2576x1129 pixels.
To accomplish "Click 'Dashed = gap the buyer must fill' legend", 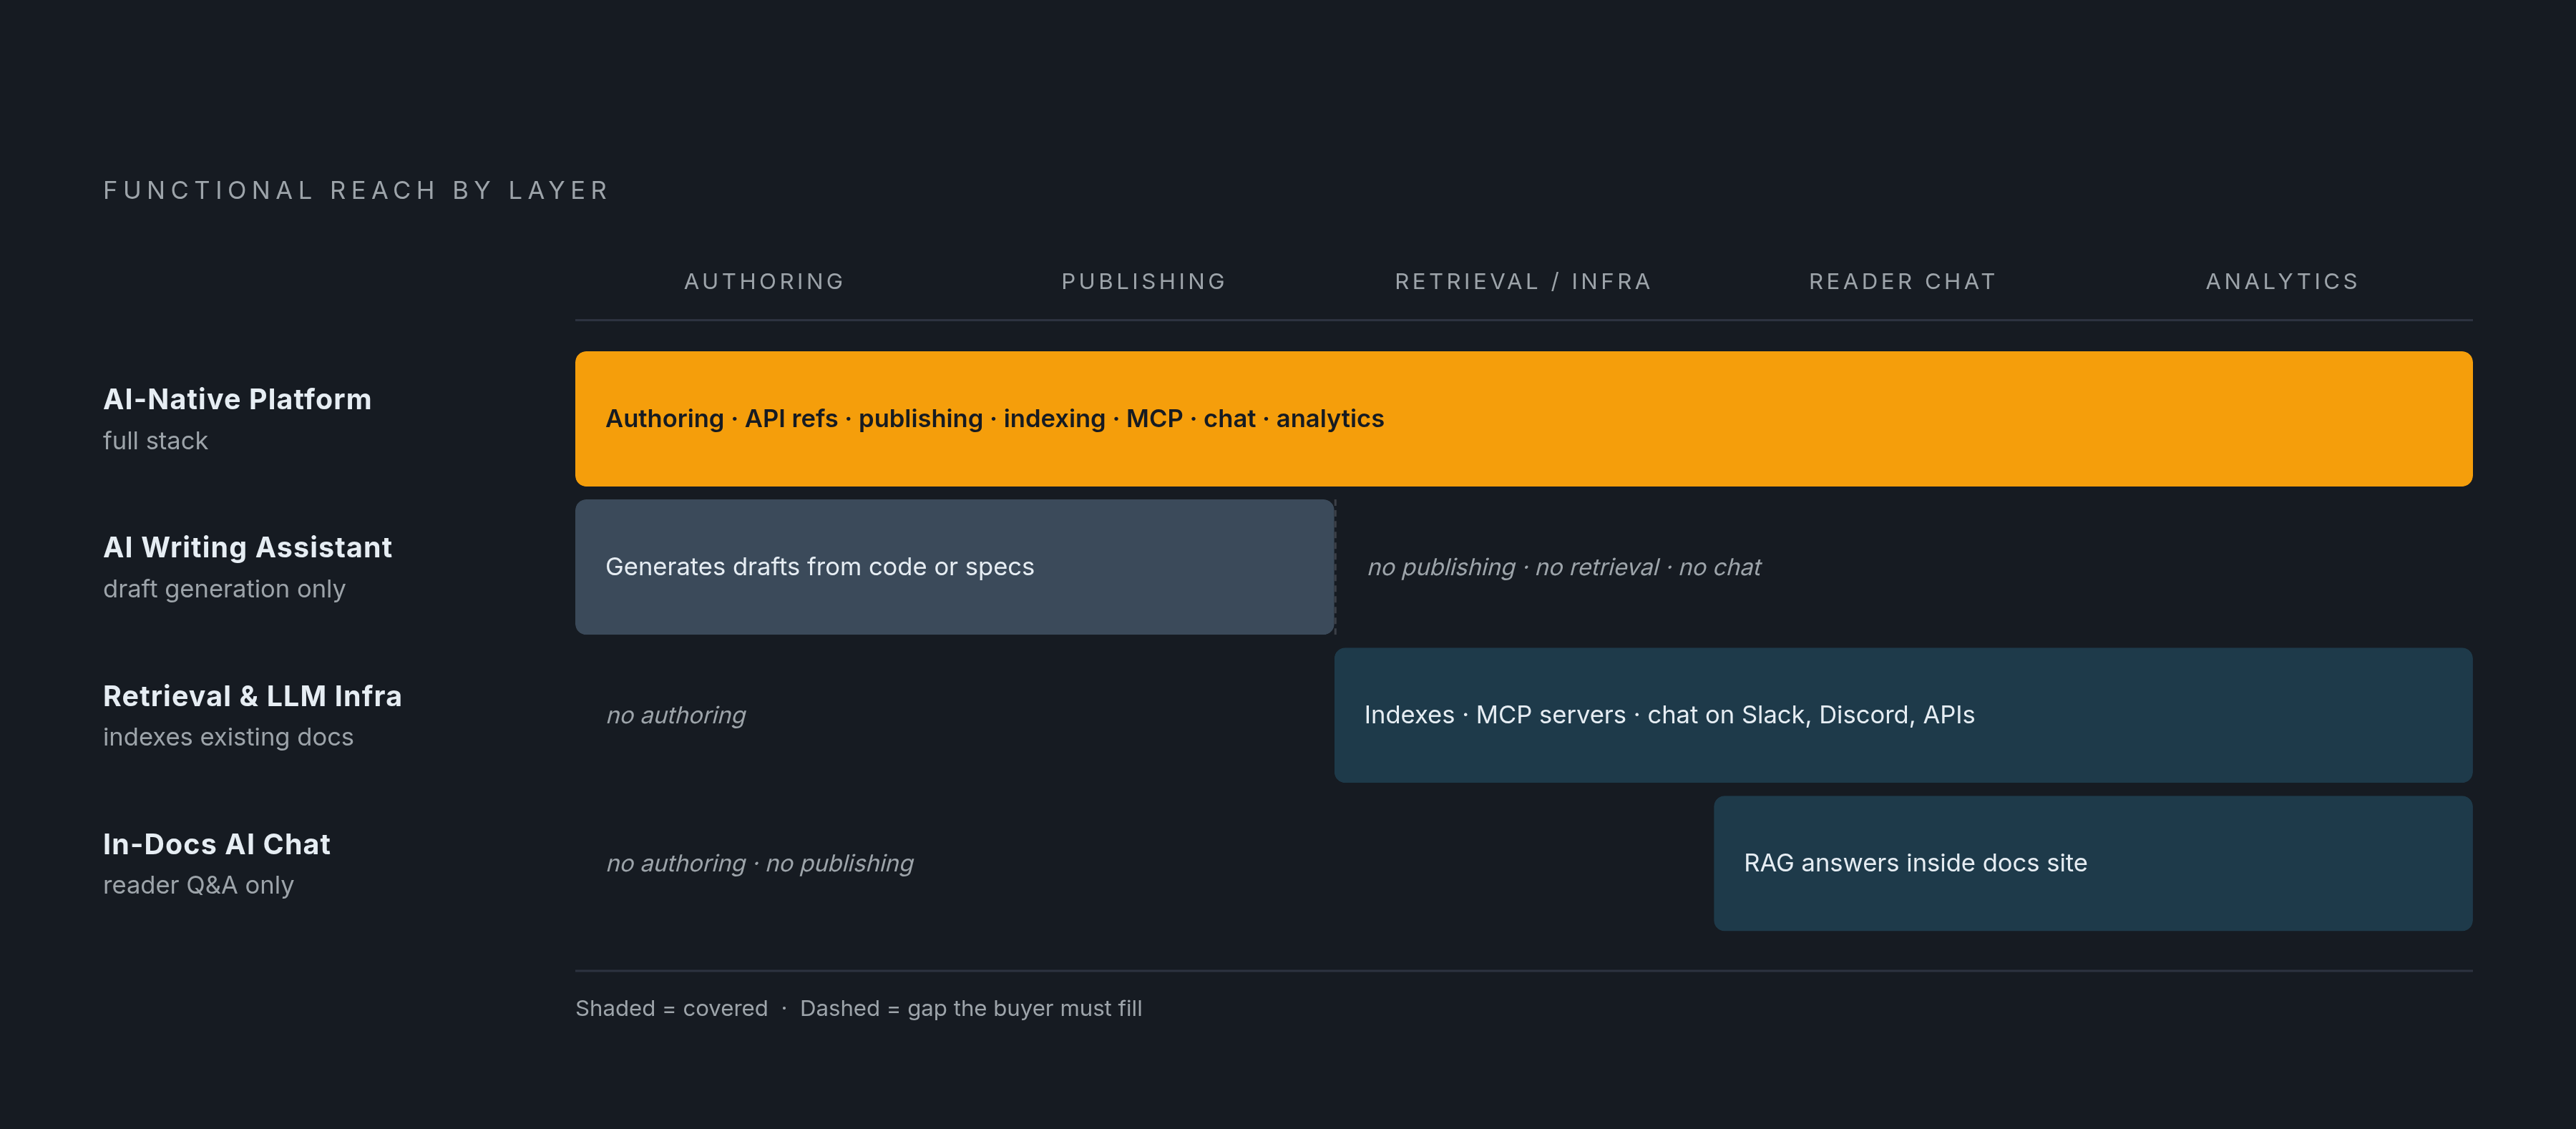I will click(x=970, y=1008).
